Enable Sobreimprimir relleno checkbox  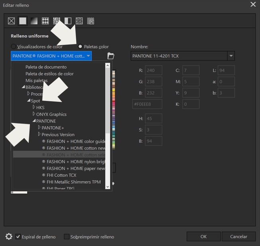pos(67,236)
